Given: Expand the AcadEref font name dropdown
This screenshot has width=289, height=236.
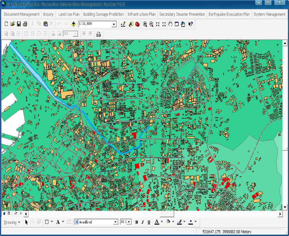Looking at the screenshot, I should (x=115, y=222).
